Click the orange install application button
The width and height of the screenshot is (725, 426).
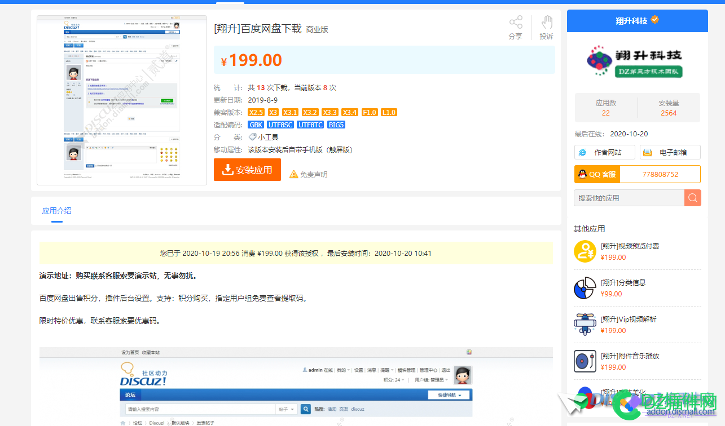click(x=247, y=170)
